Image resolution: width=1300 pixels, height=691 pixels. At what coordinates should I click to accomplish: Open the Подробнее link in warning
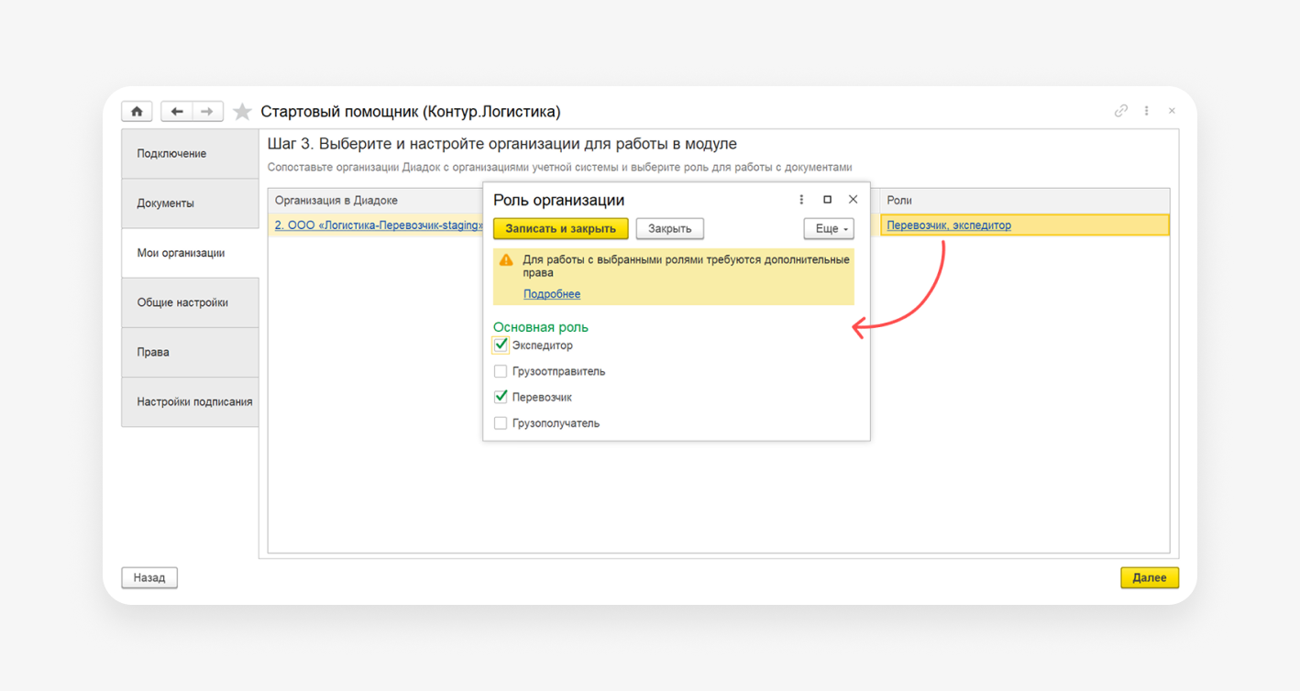[552, 294]
